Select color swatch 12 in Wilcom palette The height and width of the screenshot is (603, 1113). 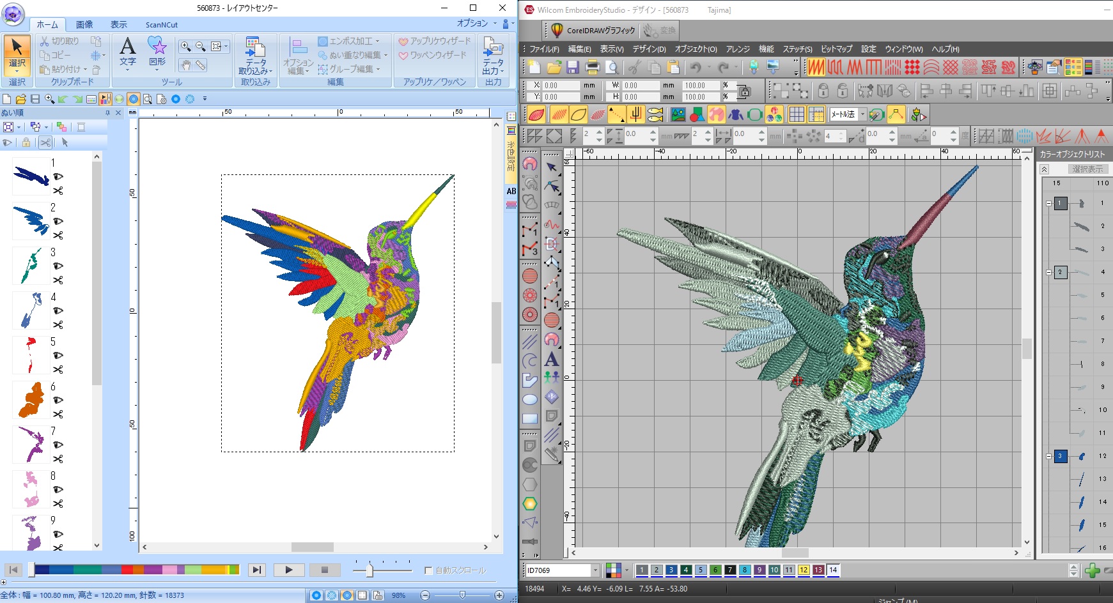tap(804, 570)
